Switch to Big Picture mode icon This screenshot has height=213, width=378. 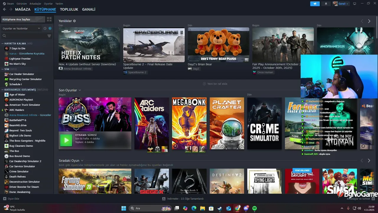coord(355,4)
